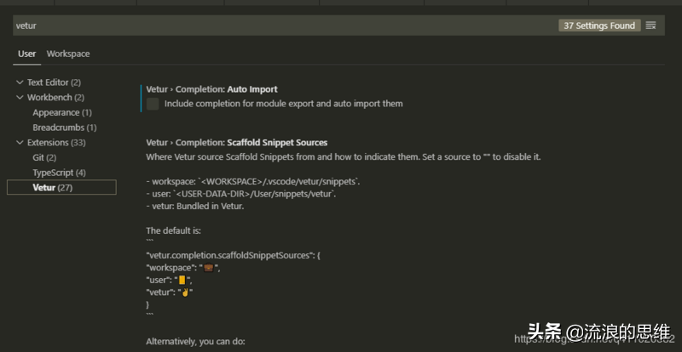Click the clear settings search input icon
The height and width of the screenshot is (352, 682).
click(650, 26)
